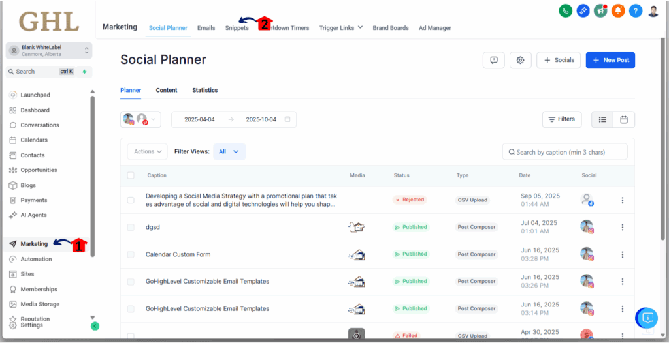The height and width of the screenshot is (343, 669).
Task: Open the floating chat support widget
Action: pyautogui.click(x=647, y=318)
